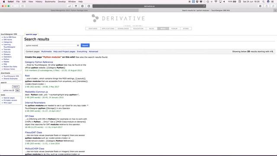Viewport: 277px width, 156px height.
Task: Filter by Help and Project pages
Action: [64, 52]
